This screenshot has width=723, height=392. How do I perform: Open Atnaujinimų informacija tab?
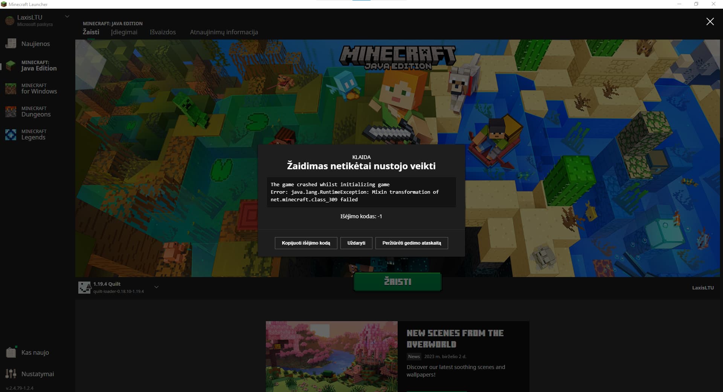(x=224, y=32)
